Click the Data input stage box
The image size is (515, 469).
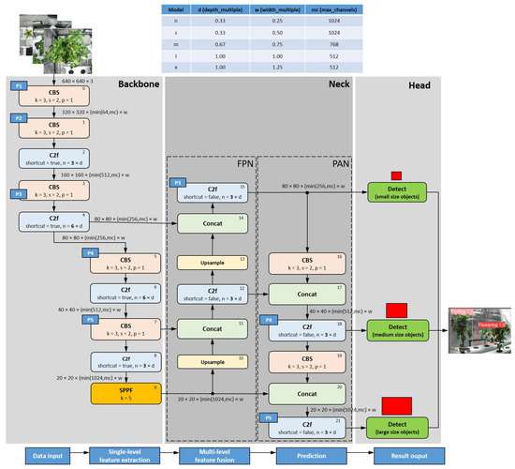coord(48,456)
